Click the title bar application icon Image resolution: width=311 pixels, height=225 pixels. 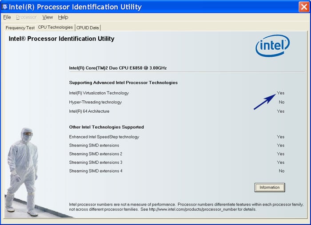4,7
